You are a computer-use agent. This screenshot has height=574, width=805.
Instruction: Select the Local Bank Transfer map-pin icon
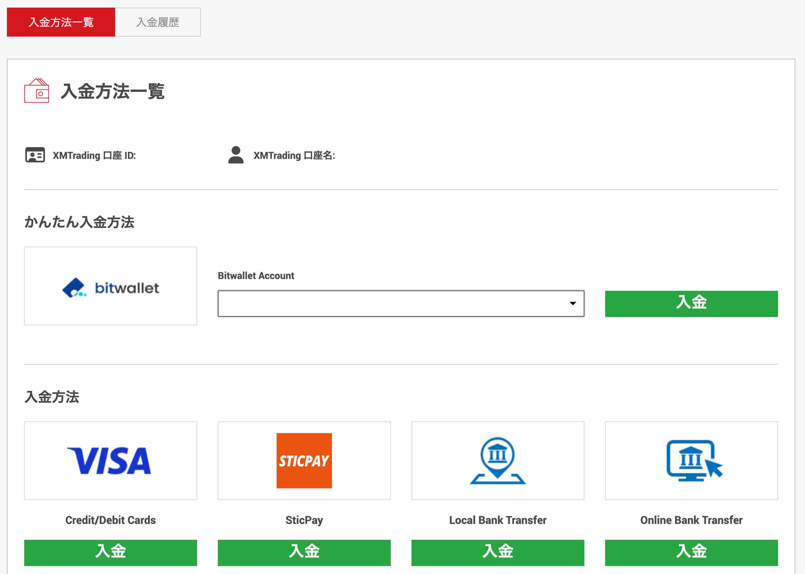[x=498, y=460]
